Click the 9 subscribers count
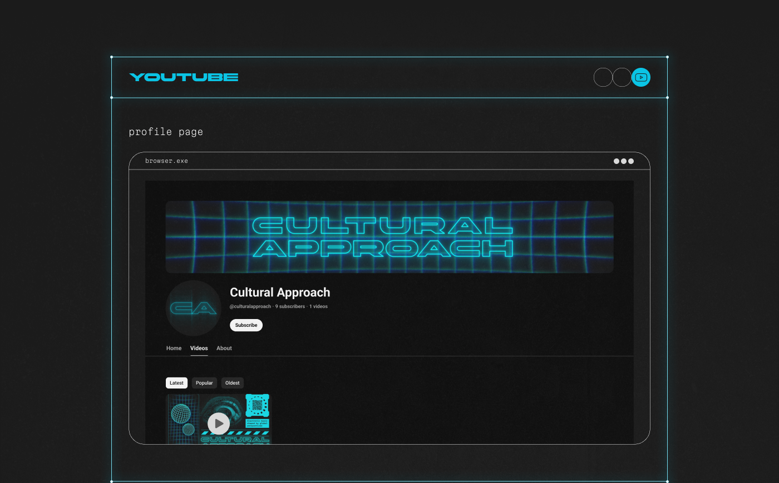The height and width of the screenshot is (483, 779). coord(290,307)
